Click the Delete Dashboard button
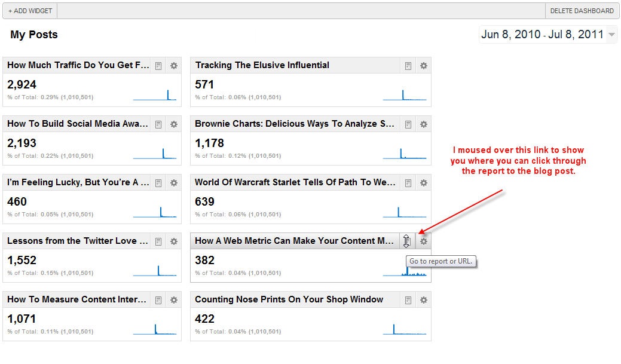The height and width of the screenshot is (364, 621). (582, 11)
